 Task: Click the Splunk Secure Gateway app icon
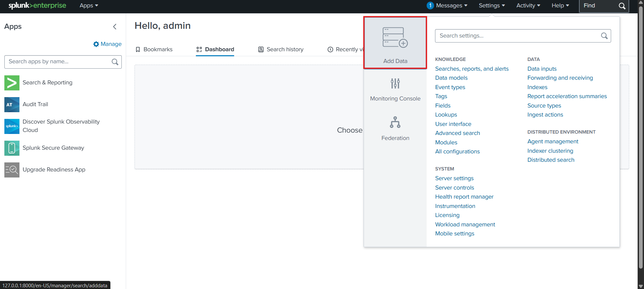point(12,148)
